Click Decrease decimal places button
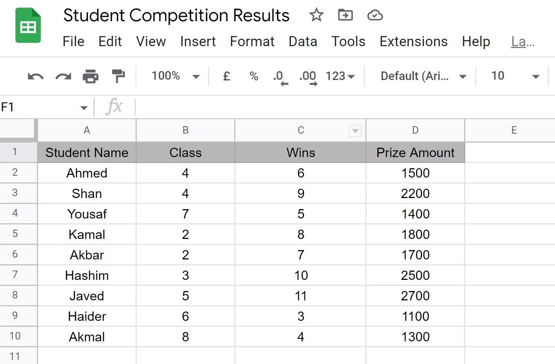 pos(280,77)
